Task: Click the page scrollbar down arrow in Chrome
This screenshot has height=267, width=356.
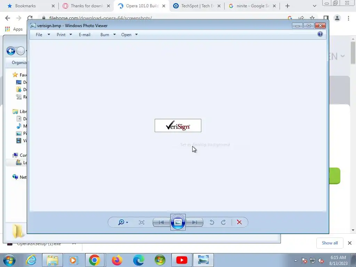Action: pos(353,230)
